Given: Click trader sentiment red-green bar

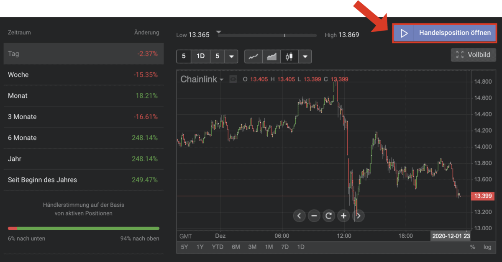Looking at the screenshot, I should 84,228.
